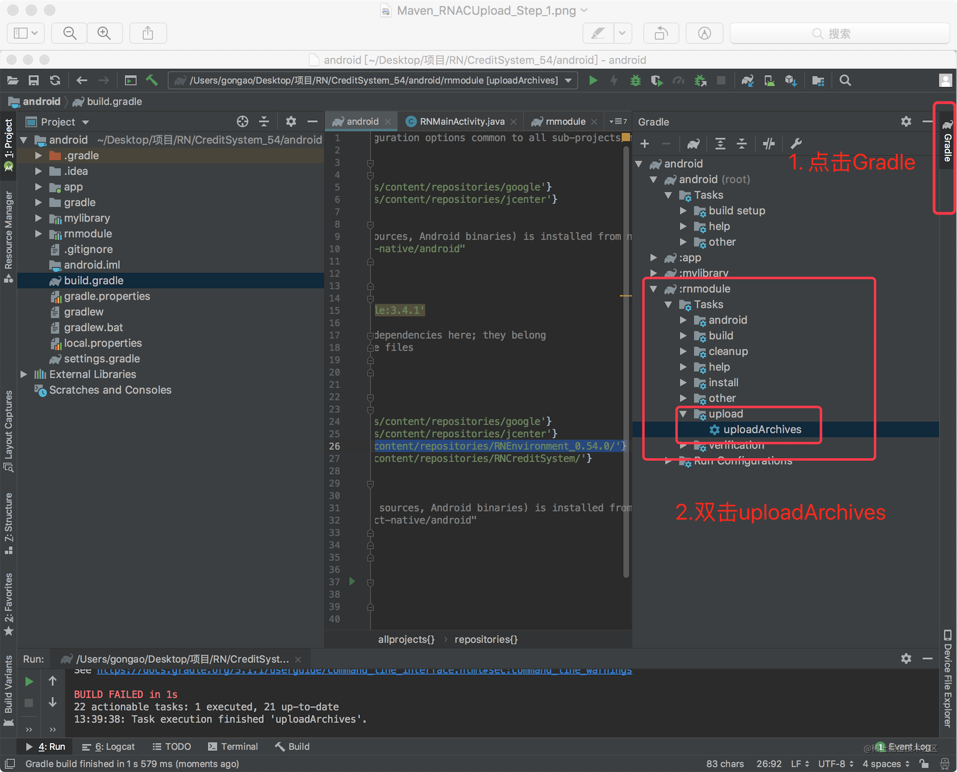Click Sync Project with Gradle Files icon
Viewport: 957px width, 772px height.
click(747, 81)
